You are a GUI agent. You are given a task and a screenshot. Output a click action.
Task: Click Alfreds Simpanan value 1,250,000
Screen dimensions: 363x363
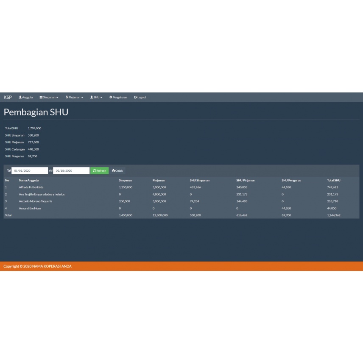click(126, 187)
